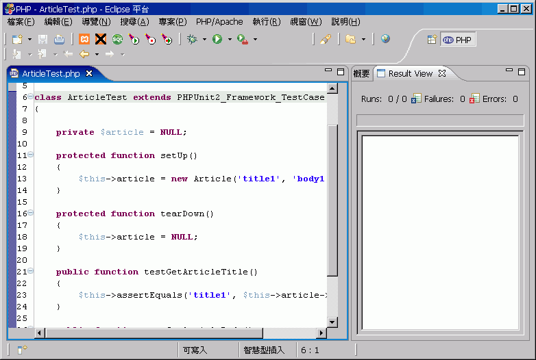Open the 導覽(N) menu
Viewport: 536px width, 360px height.
[96, 22]
